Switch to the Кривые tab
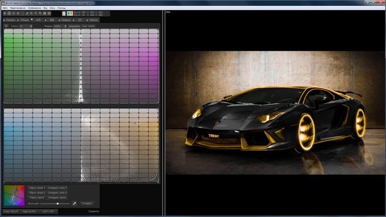The image size is (386, 217). [x=66, y=20]
